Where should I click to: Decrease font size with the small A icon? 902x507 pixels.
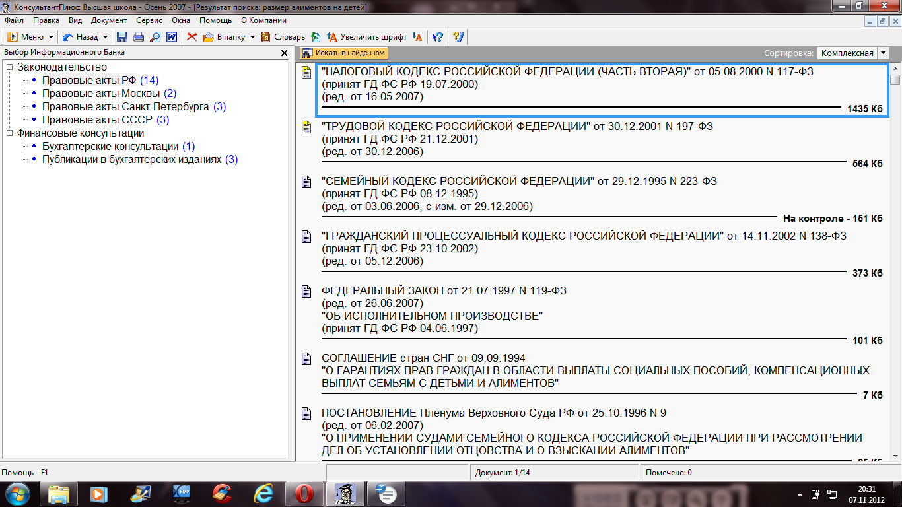[x=417, y=37]
